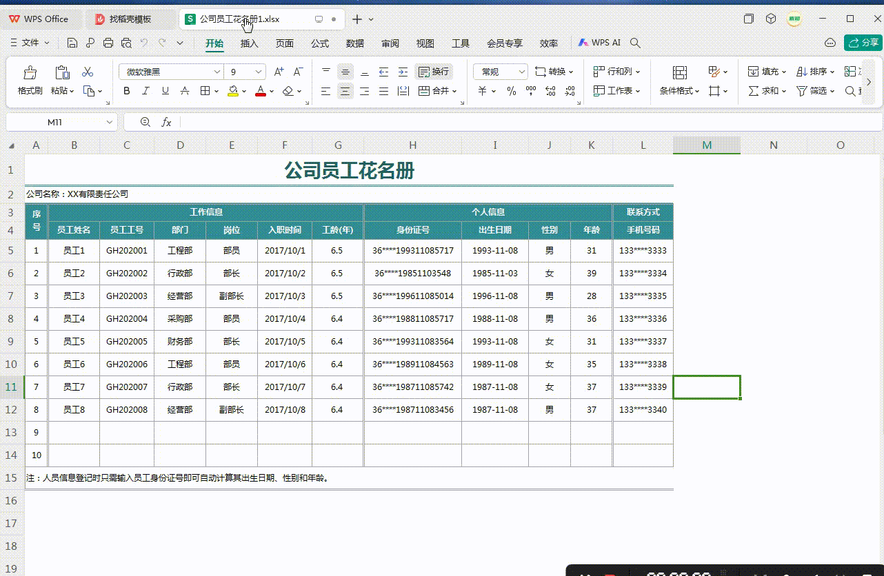Click decrease indent icon
This screenshot has height=576, width=884.
pyautogui.click(x=384, y=72)
